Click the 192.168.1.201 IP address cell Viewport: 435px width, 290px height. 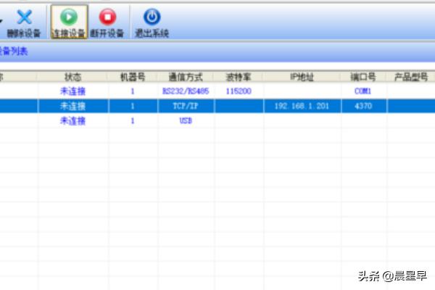tap(301, 106)
